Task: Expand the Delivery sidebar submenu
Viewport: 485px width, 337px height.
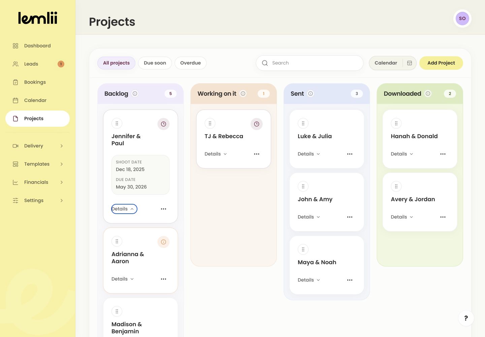Action: pos(38,146)
